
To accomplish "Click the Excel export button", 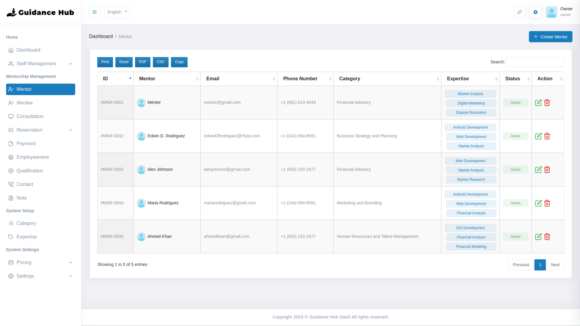I will (x=124, y=62).
